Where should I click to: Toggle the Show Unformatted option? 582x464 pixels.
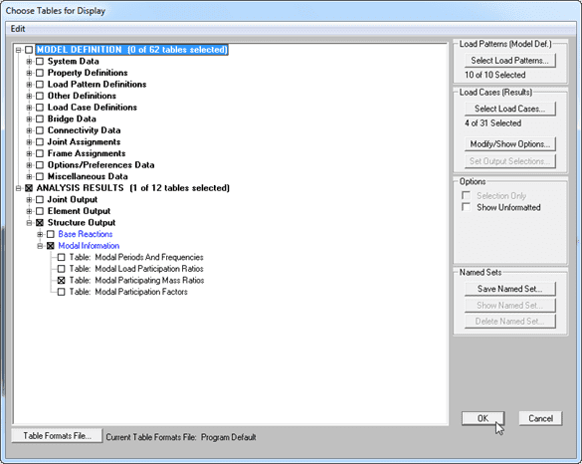(466, 207)
